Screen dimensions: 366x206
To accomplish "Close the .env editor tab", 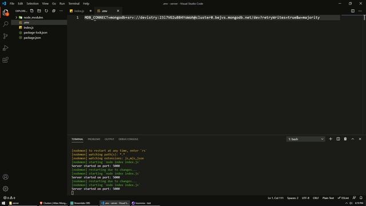I will (118, 11).
